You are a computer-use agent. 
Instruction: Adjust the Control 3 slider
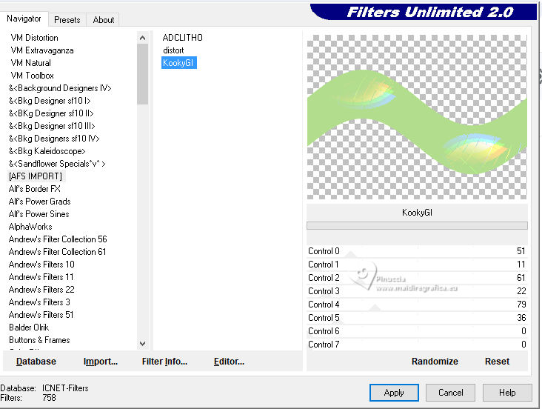[417, 291]
